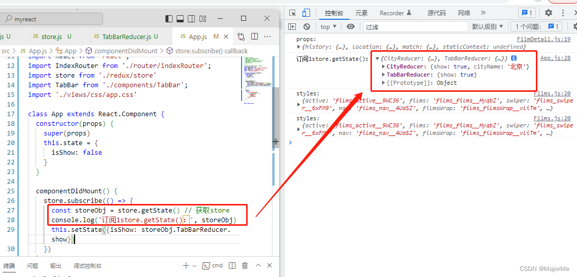Image resolution: width=577 pixels, height=277 pixels.
Task: Click the 过滤 filter input
Action: (416, 26)
